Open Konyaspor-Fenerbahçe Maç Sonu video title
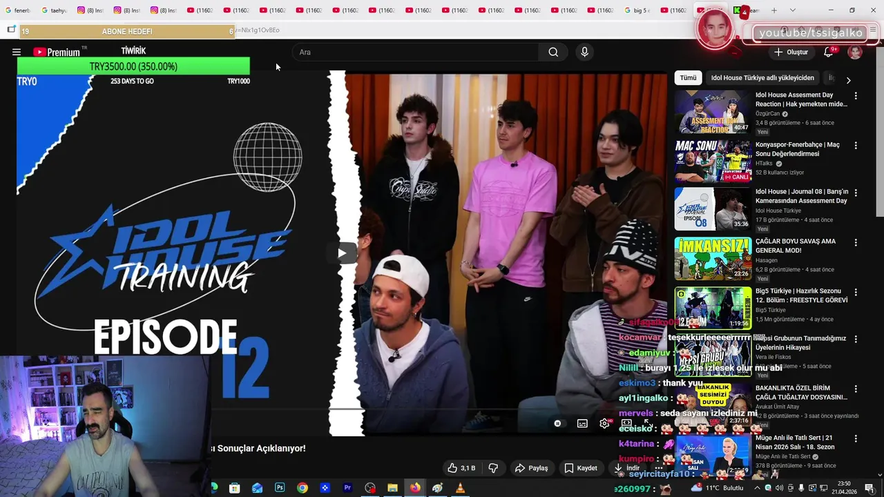Image resolution: width=884 pixels, height=497 pixels. [x=798, y=149]
